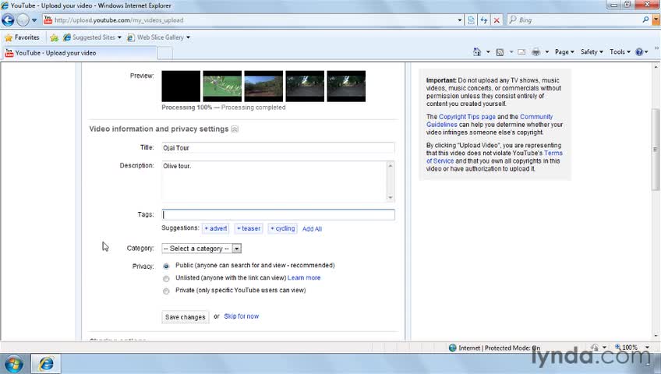Click the Windows Start orb
Image resolution: width=661 pixels, height=374 pixels.
pos(13,364)
